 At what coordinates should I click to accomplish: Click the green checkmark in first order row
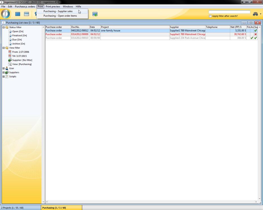[x=256, y=31]
